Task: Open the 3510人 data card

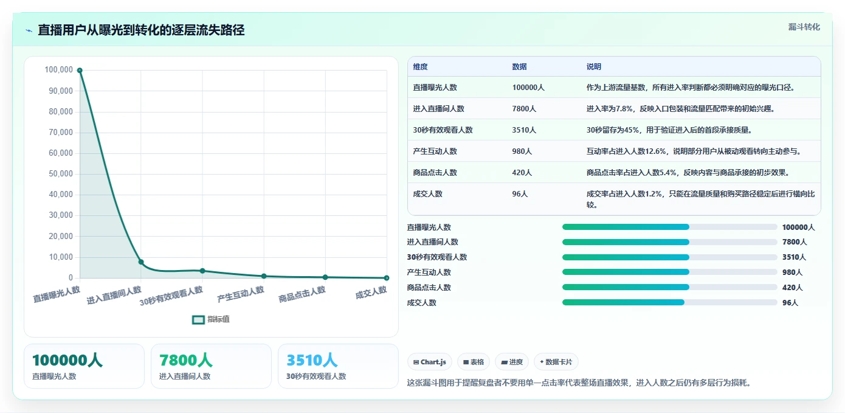Action: [x=338, y=366]
